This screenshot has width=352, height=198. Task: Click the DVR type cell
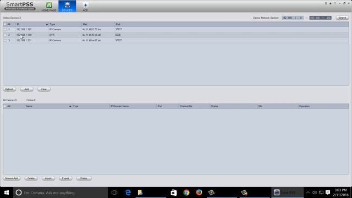(52, 35)
